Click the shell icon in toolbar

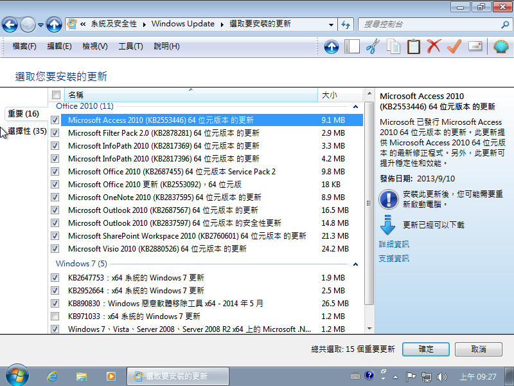[501, 46]
